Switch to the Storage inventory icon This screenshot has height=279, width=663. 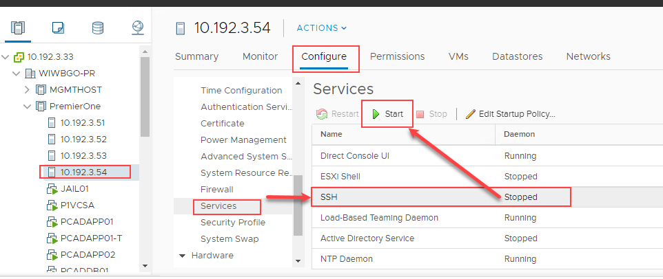(98, 28)
